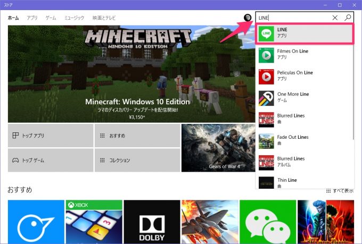The height and width of the screenshot is (244, 362).
Task: Click the Blurred Lines アルバム cover art
Action: pos(266,163)
